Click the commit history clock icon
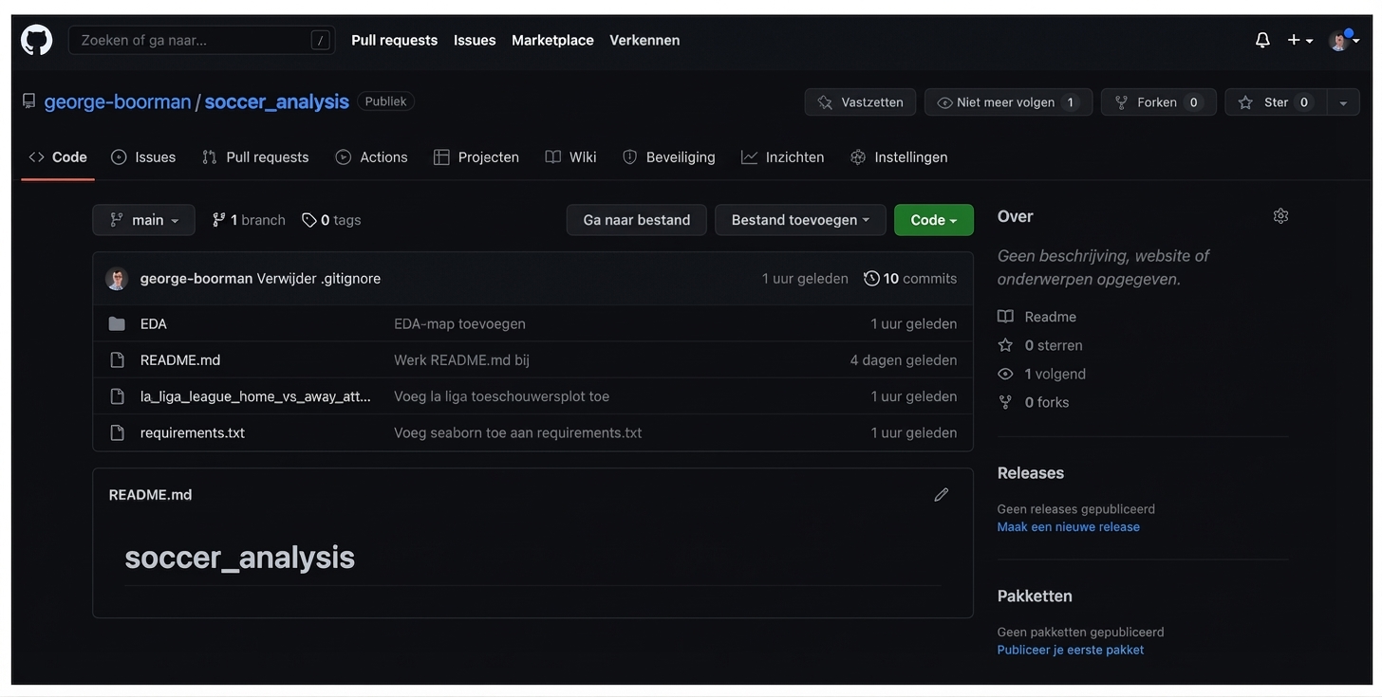Viewport: 1382px width, 697px height. 871,279
